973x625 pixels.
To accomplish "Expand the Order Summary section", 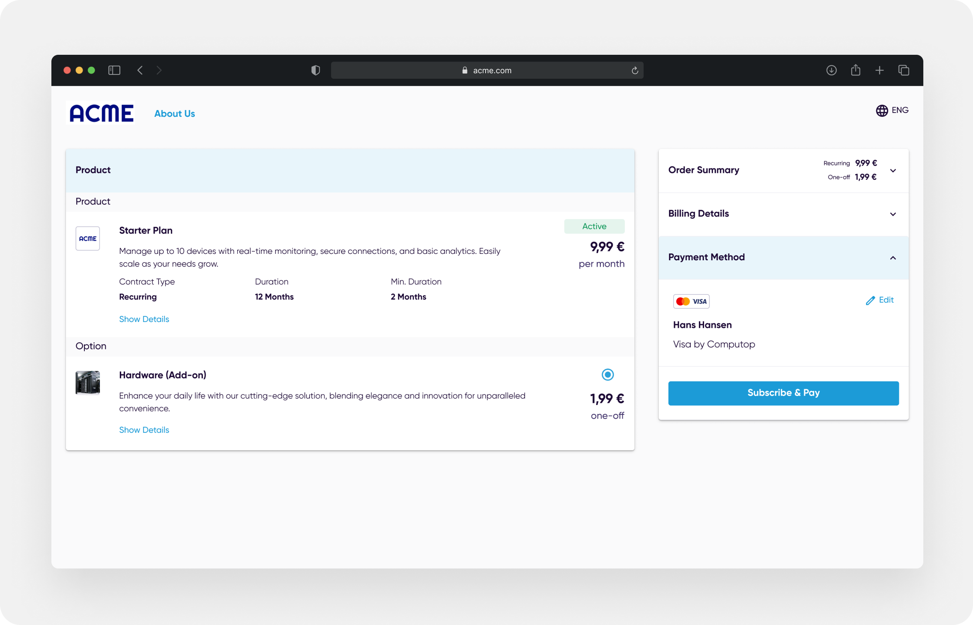I will coord(894,170).
